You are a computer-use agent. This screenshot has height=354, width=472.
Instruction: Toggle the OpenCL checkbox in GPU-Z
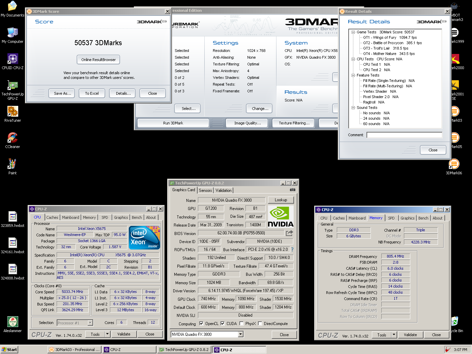pos(201,324)
